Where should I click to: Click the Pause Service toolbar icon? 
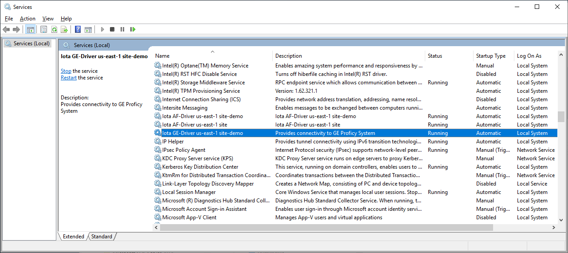(122, 29)
